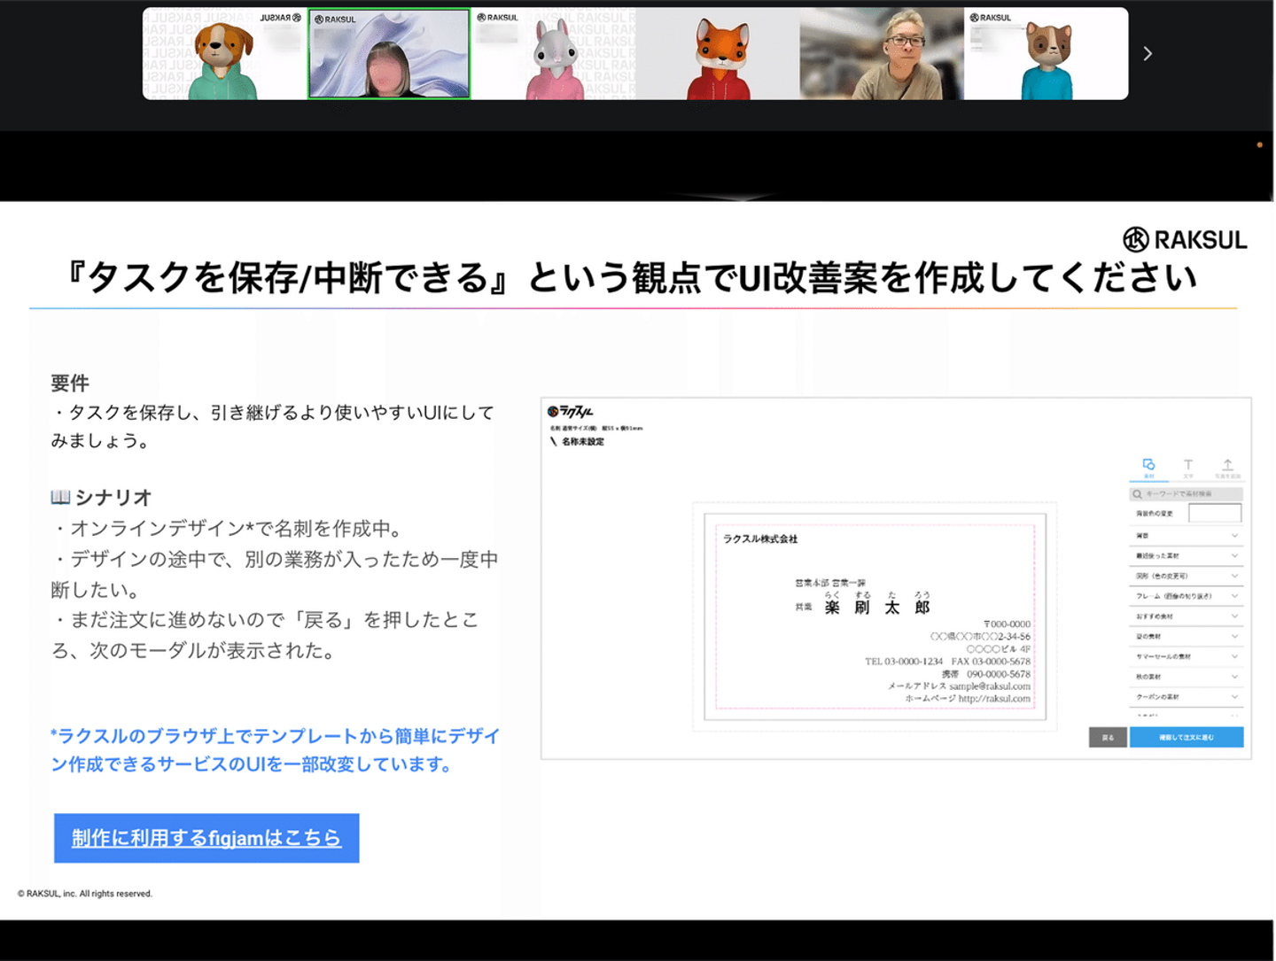Screen dimensions: 1276x961
Task: Click the name 楽刷太郎 on the card
Action: [877, 607]
